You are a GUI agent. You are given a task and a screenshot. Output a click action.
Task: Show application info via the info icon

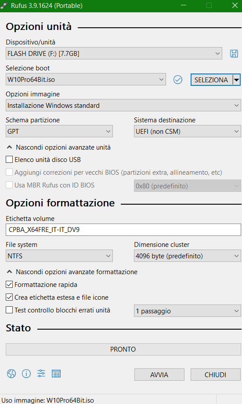[26, 373]
